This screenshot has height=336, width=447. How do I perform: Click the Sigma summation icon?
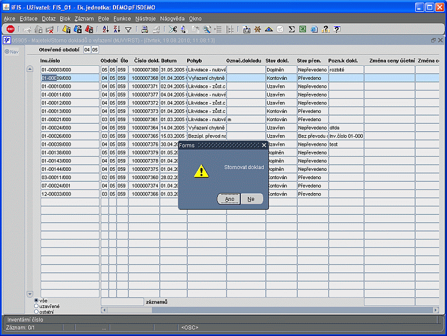[x=291, y=29]
